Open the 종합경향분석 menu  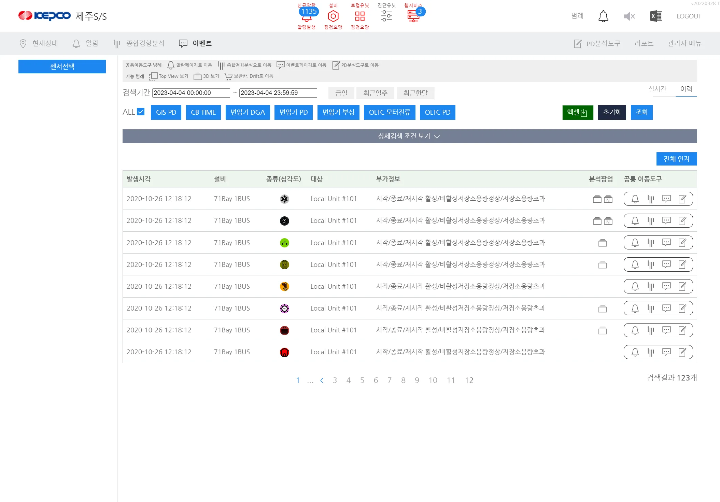click(139, 43)
